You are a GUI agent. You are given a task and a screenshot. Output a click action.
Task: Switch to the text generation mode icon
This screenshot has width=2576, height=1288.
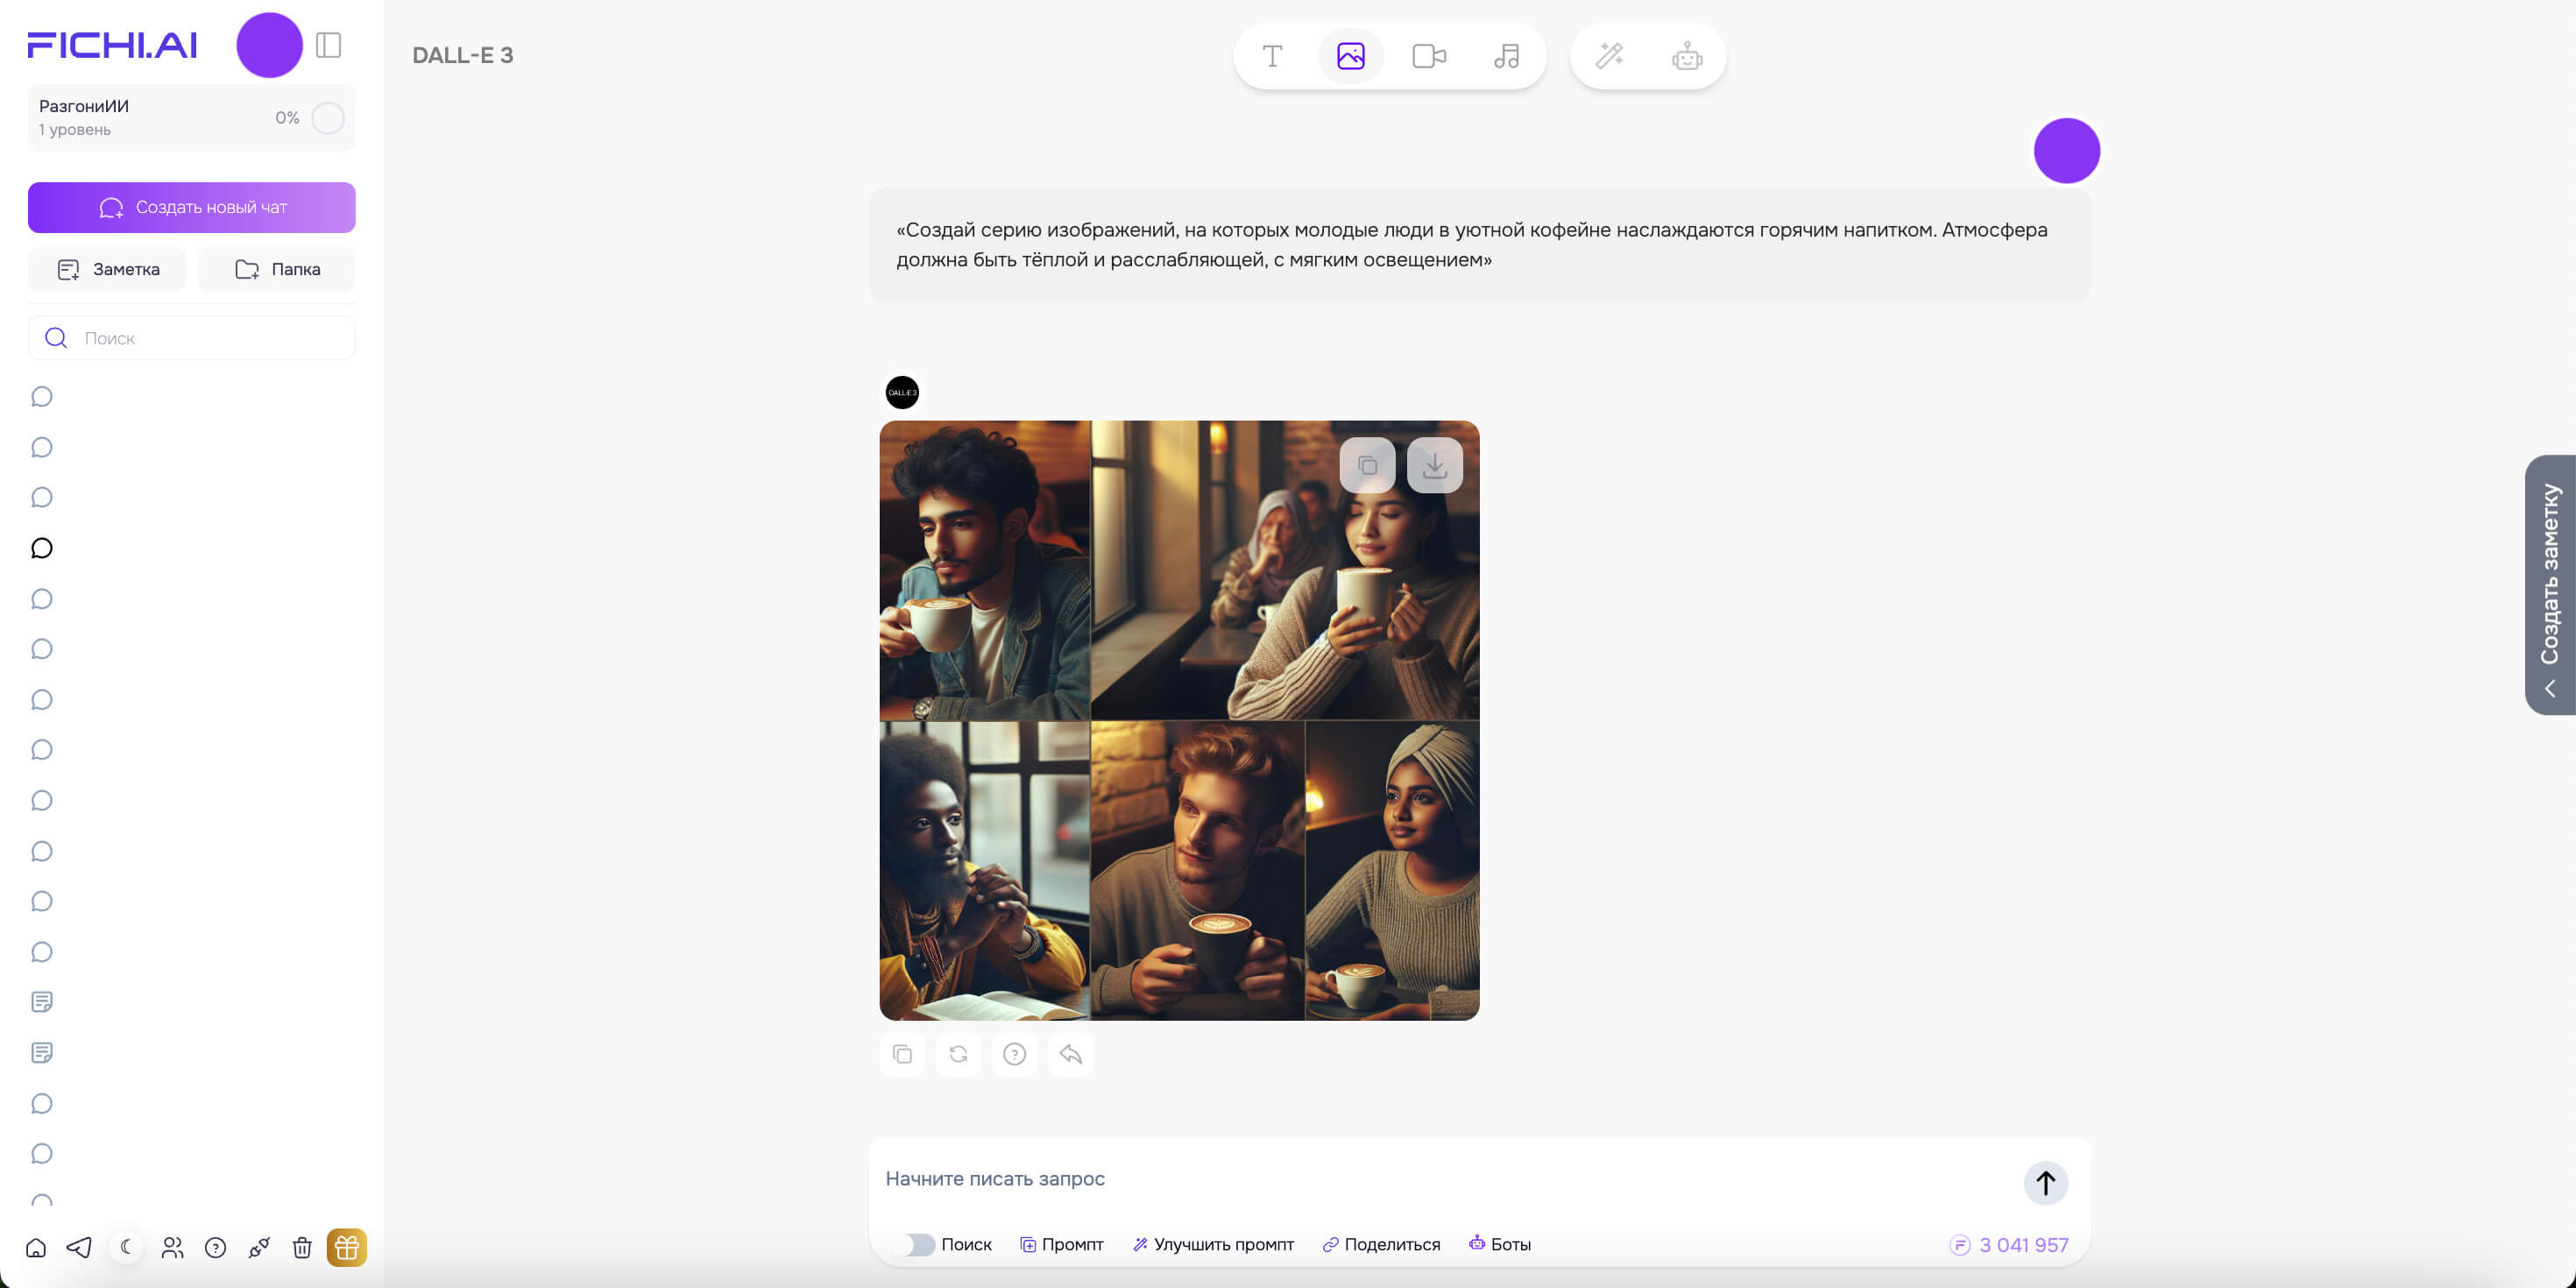coord(1272,56)
